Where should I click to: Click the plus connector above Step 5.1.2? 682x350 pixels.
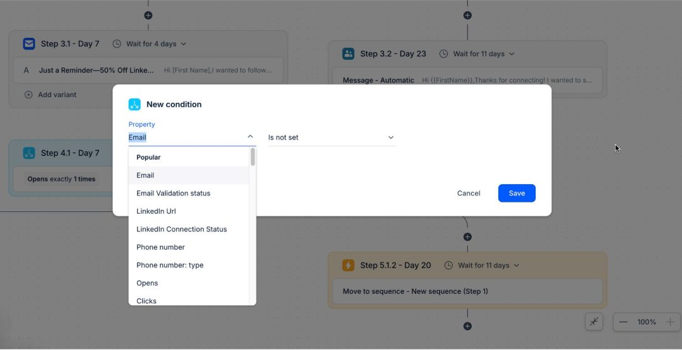pos(467,237)
